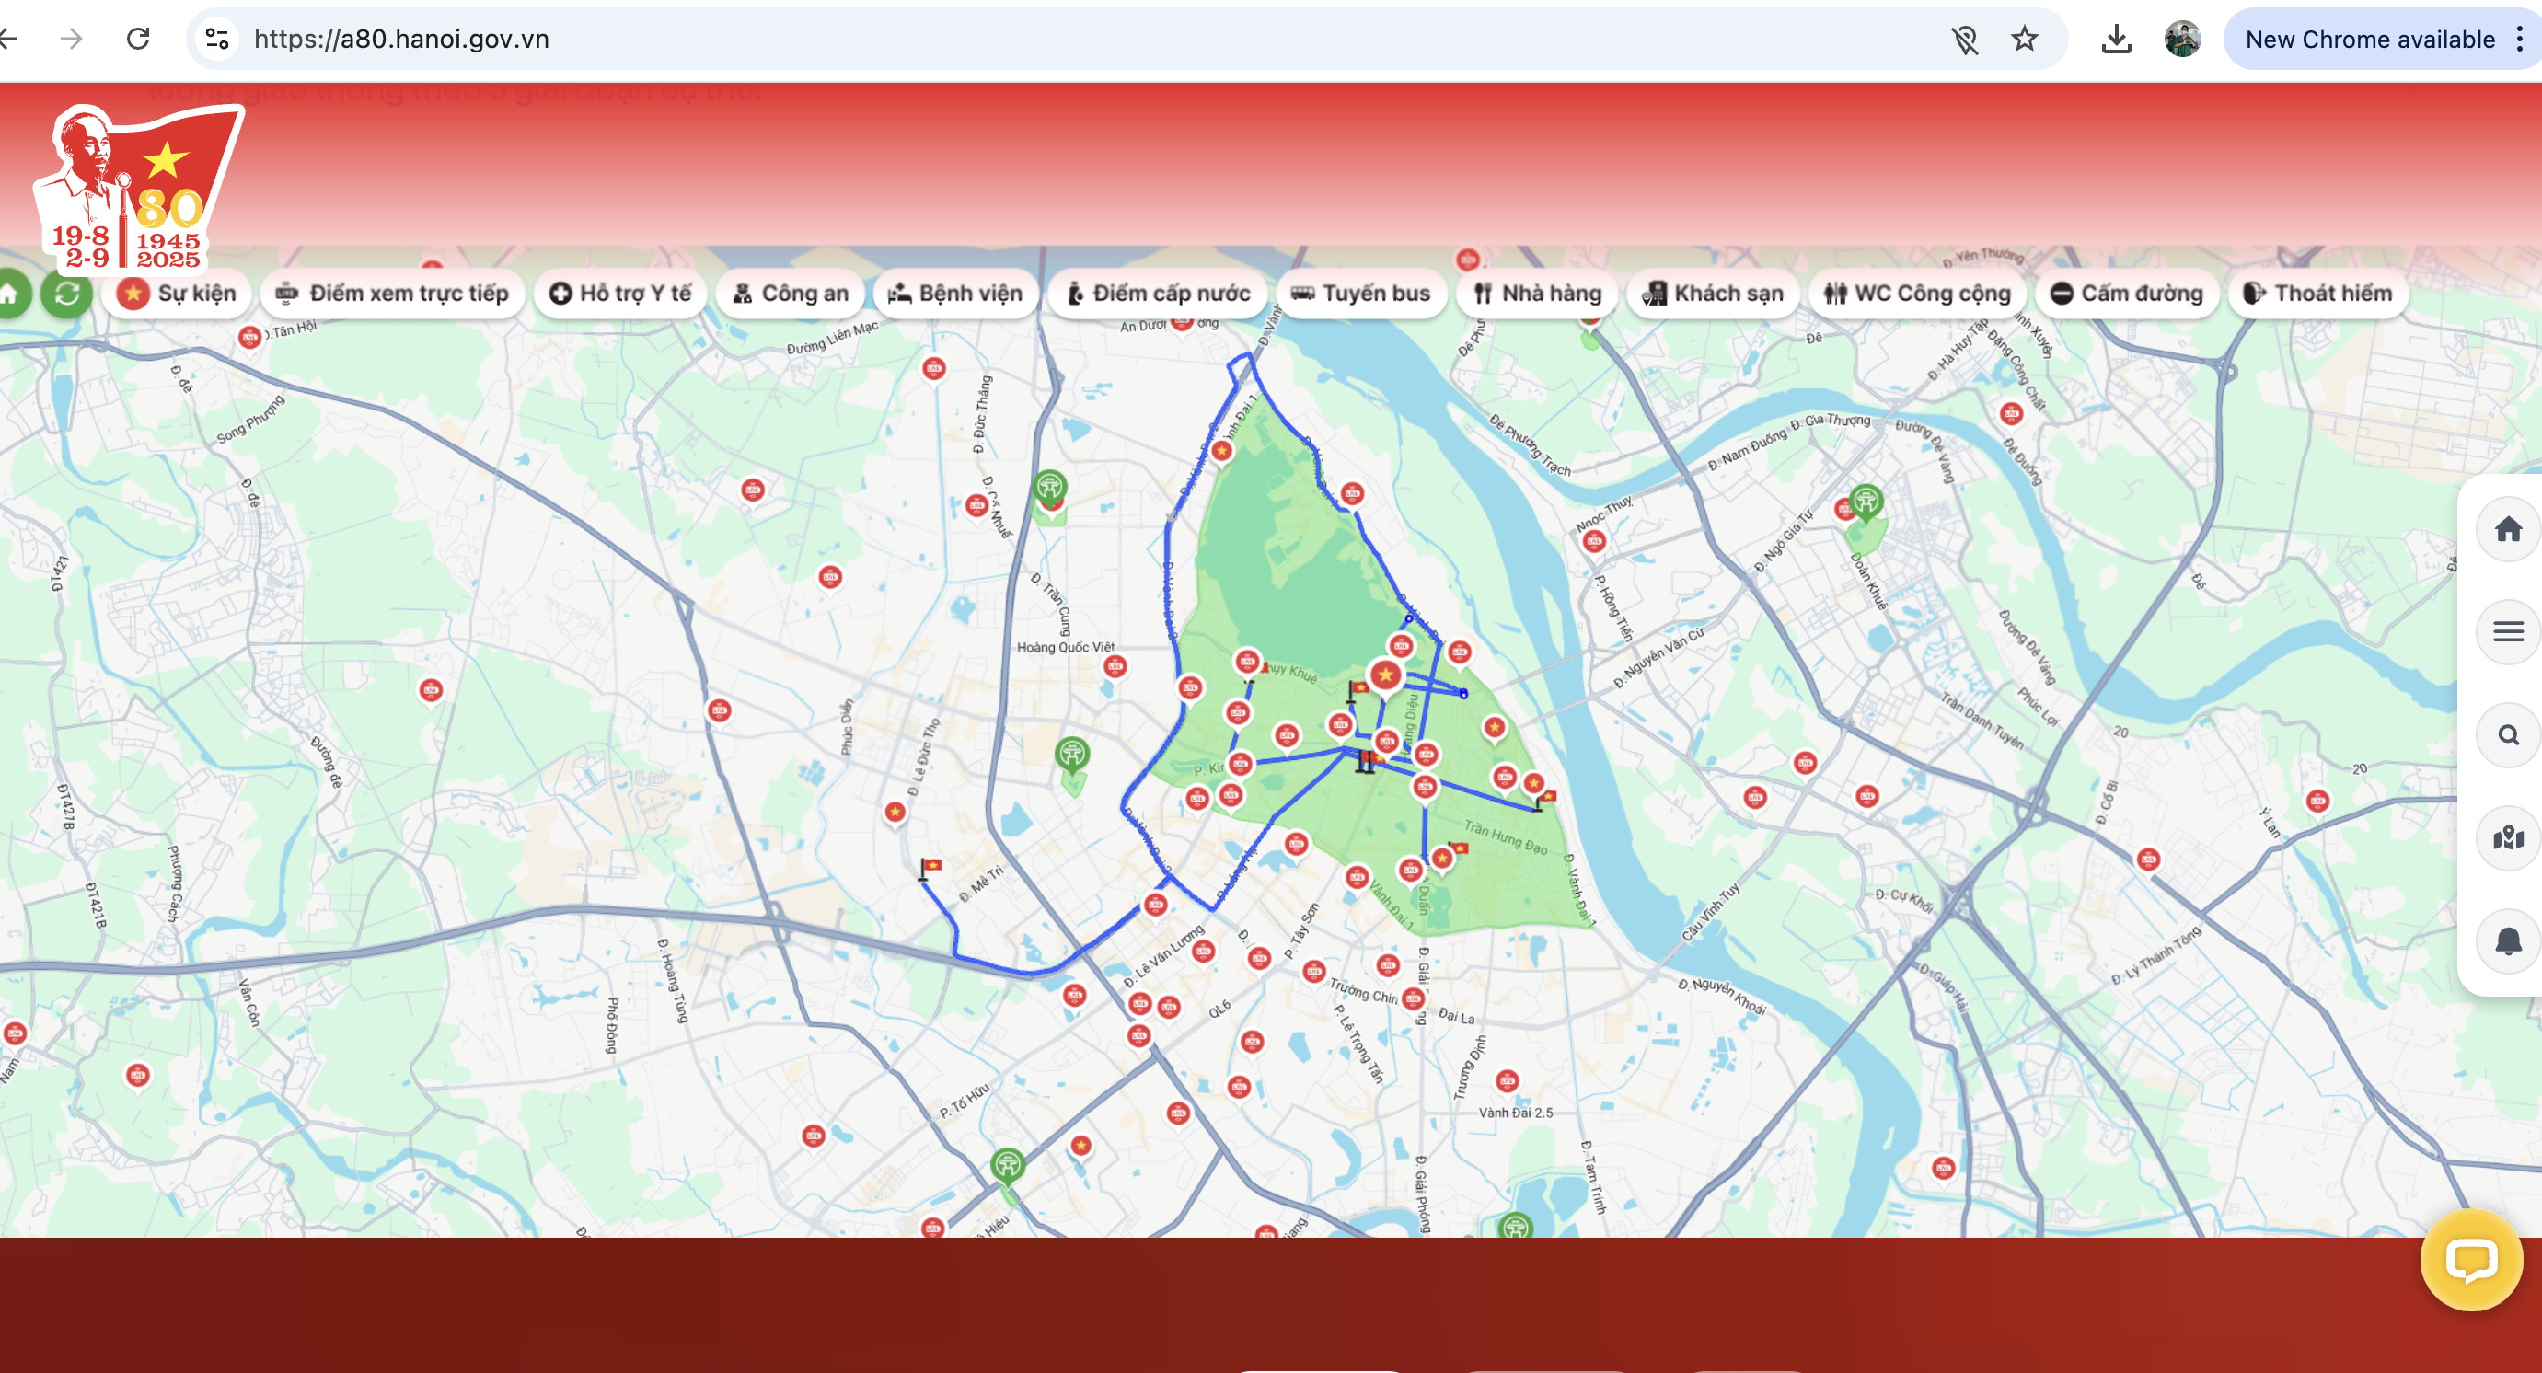Viewport: 2542px width, 1373px height.
Task: Click the WC Công cộng button
Action: tap(1916, 294)
